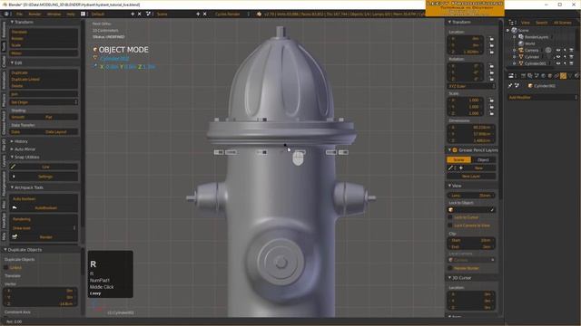The height and width of the screenshot is (326, 581).
Task: Open the Window menu
Action: click(54, 14)
